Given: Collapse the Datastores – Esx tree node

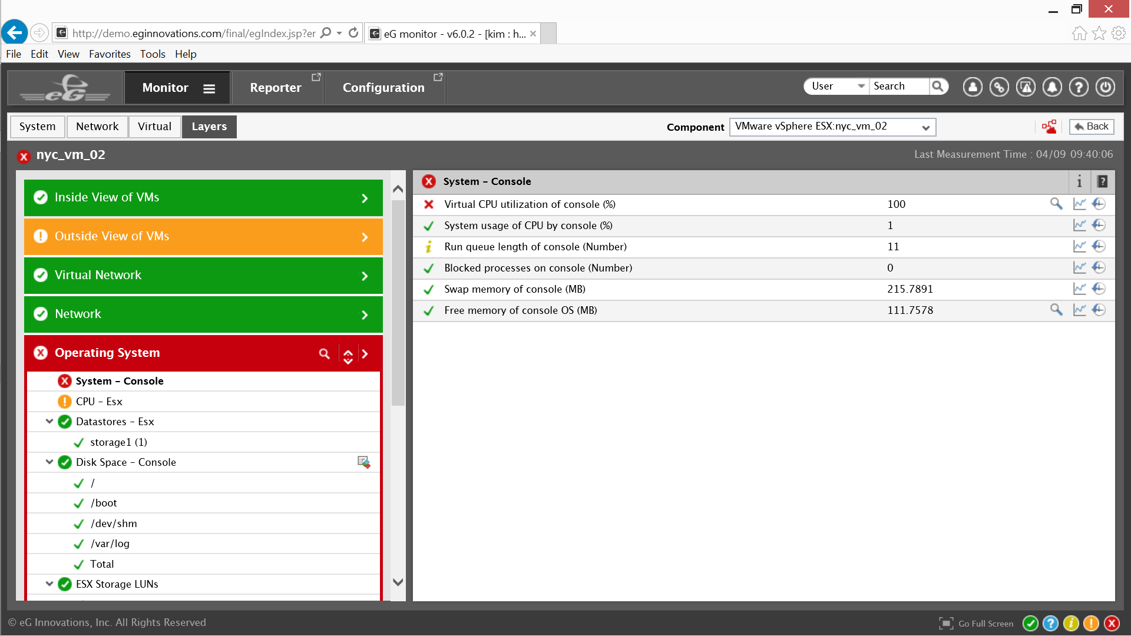Looking at the screenshot, I should (49, 422).
